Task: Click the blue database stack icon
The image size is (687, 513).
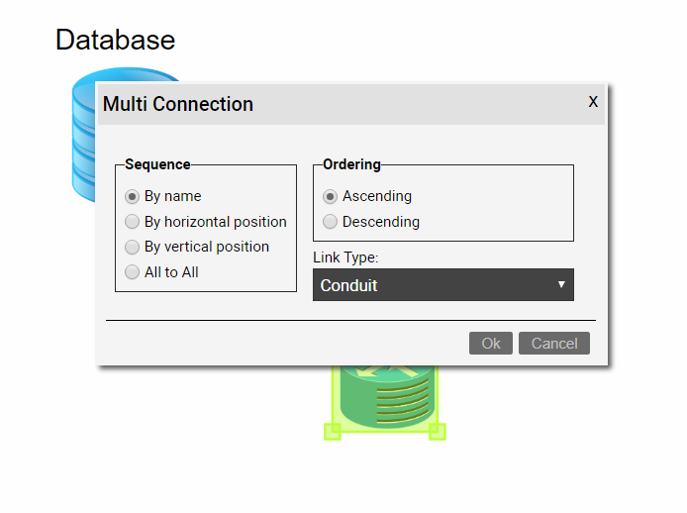Action: point(83,139)
